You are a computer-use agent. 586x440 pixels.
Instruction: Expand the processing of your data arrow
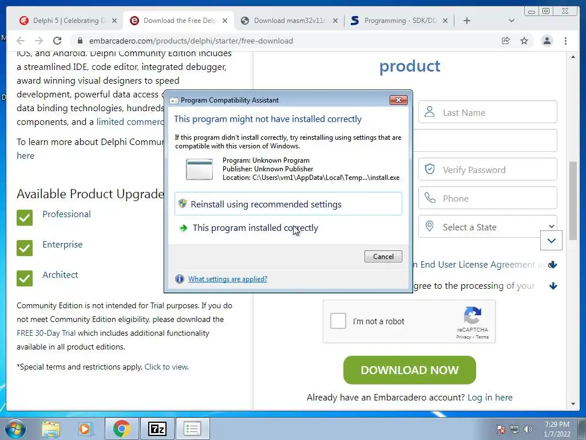pos(553,286)
